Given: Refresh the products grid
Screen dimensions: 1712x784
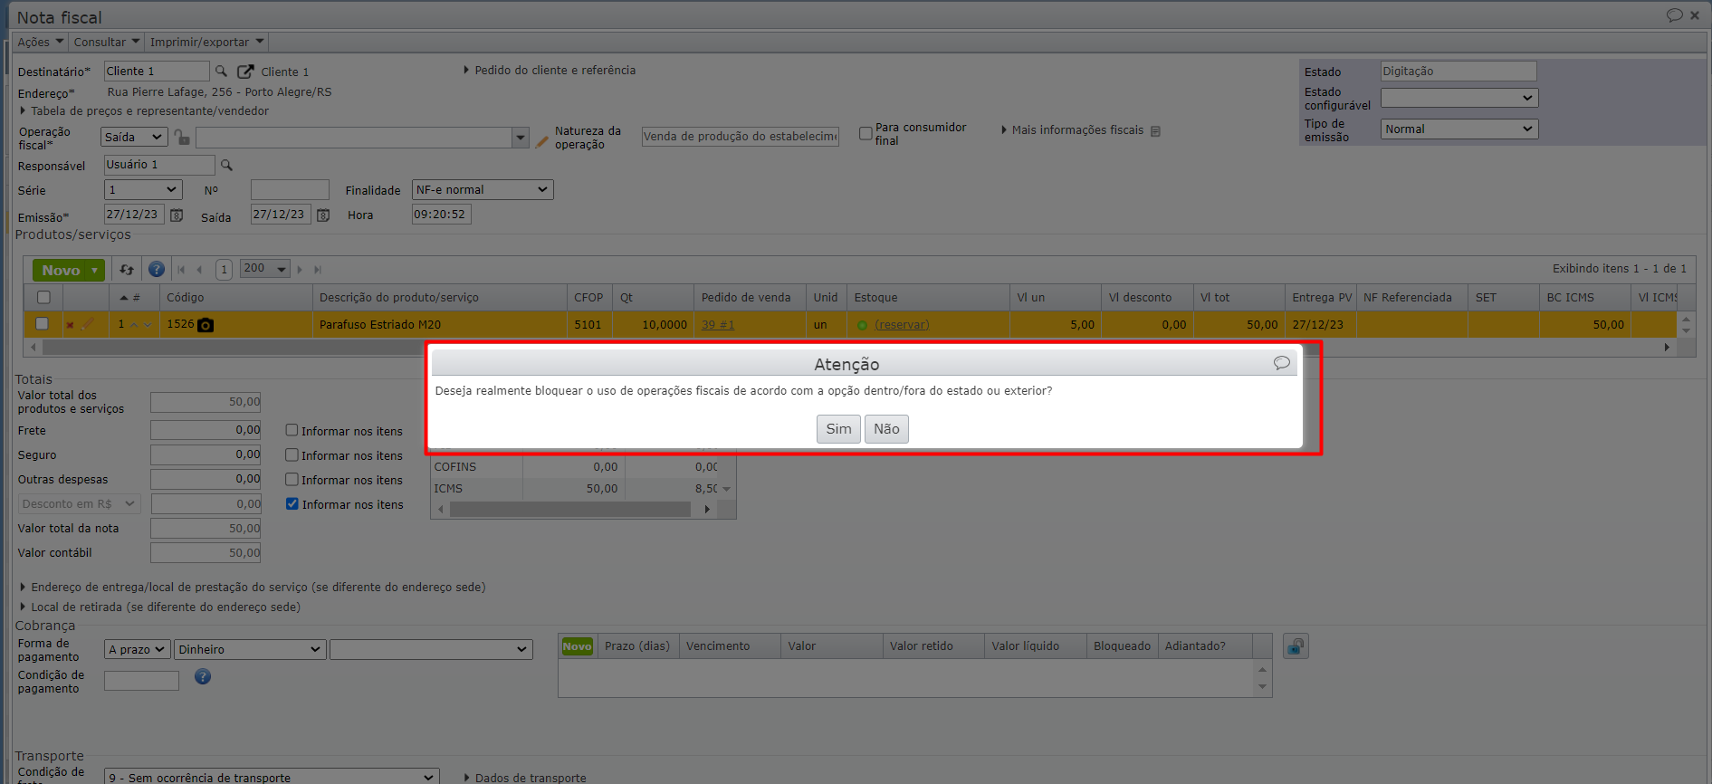Looking at the screenshot, I should [127, 270].
